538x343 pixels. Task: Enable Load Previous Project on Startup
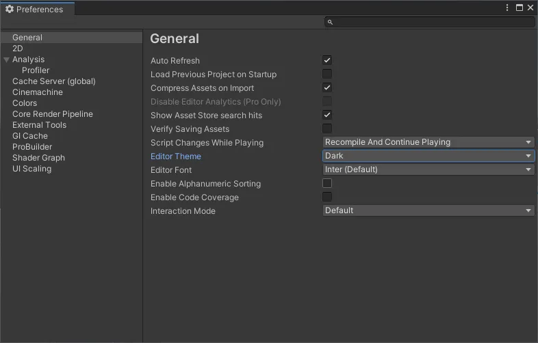click(327, 74)
